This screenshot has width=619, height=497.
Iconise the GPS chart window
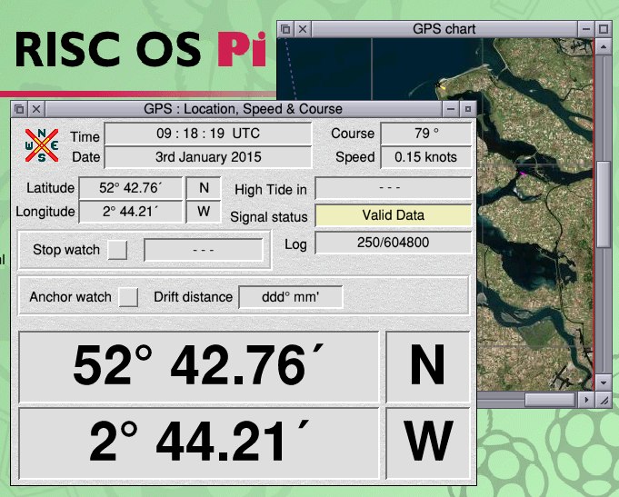(x=586, y=29)
